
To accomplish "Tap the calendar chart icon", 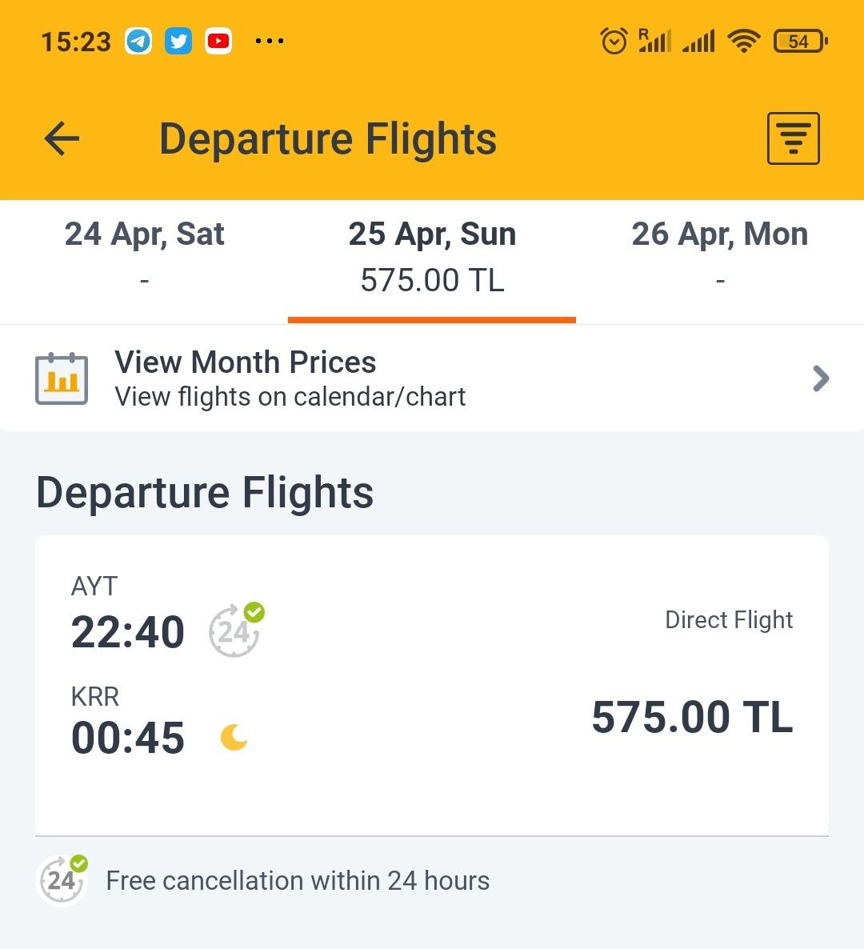I will (62, 378).
